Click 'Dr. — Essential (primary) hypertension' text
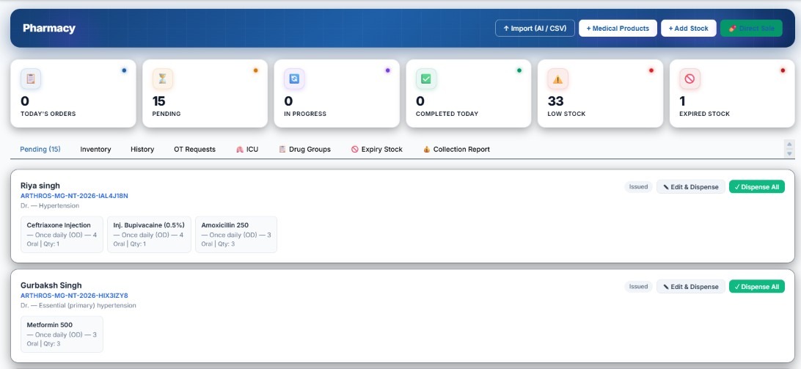The image size is (801, 369). (78, 305)
